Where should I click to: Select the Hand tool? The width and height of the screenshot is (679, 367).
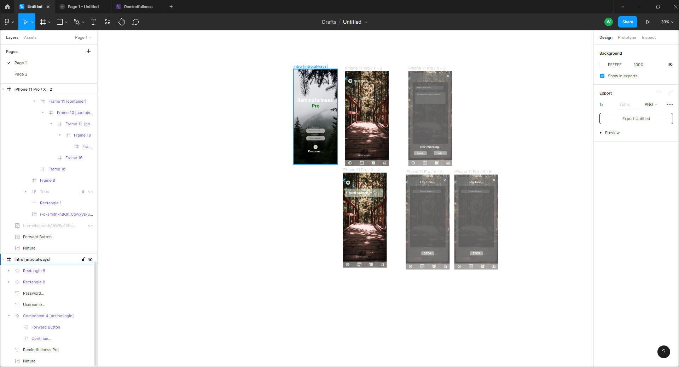tap(122, 22)
